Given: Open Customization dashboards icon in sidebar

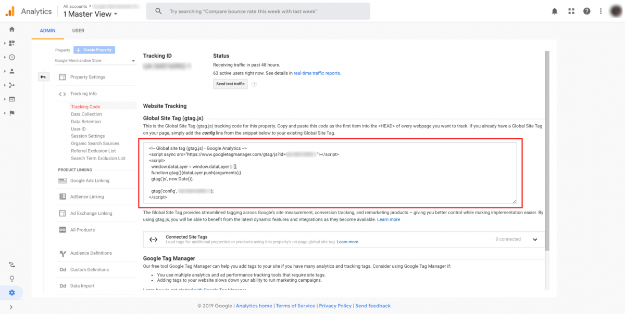Looking at the screenshot, I should click(11, 43).
